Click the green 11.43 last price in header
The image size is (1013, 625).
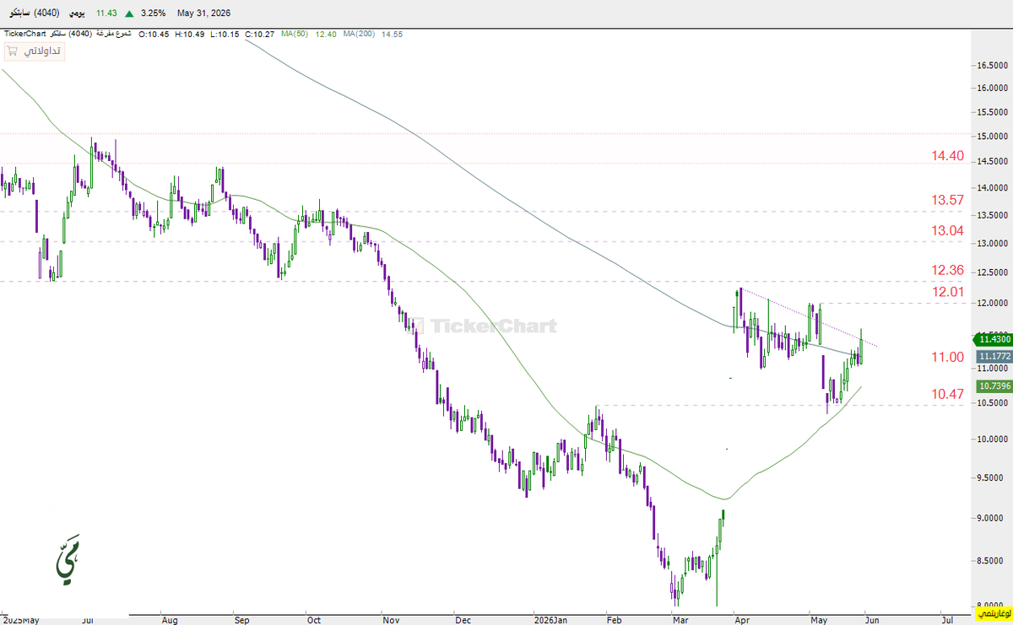106,13
